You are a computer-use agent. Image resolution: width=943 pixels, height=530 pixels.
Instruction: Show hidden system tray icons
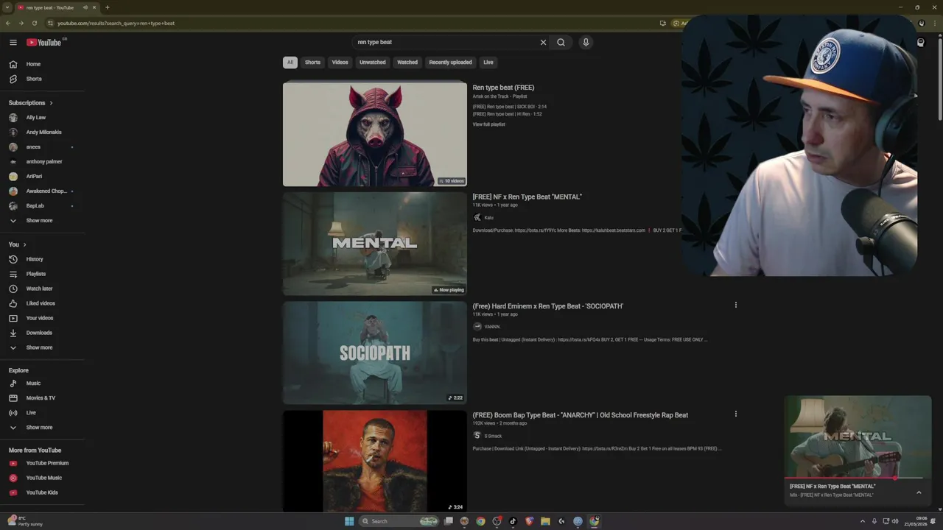[863, 521]
